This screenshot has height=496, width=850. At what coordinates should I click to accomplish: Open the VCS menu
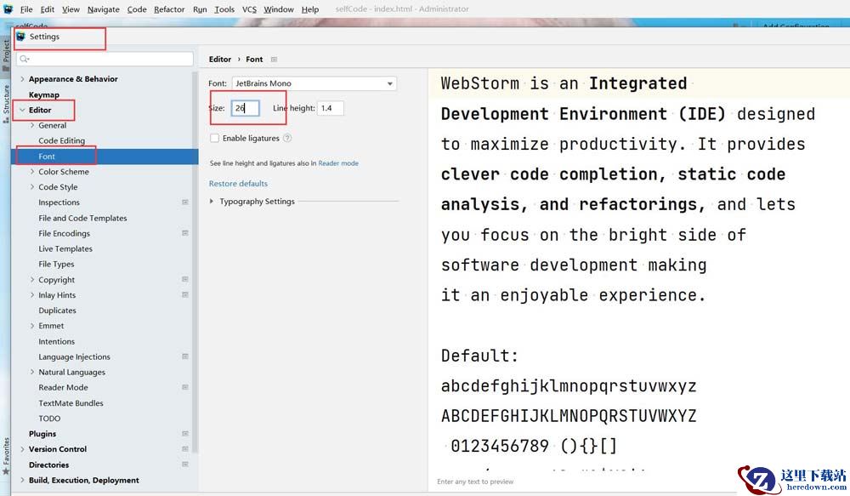pyautogui.click(x=249, y=9)
